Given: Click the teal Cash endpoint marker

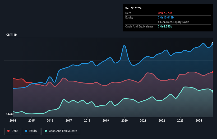Looking at the screenshot, I should pos(213,91).
